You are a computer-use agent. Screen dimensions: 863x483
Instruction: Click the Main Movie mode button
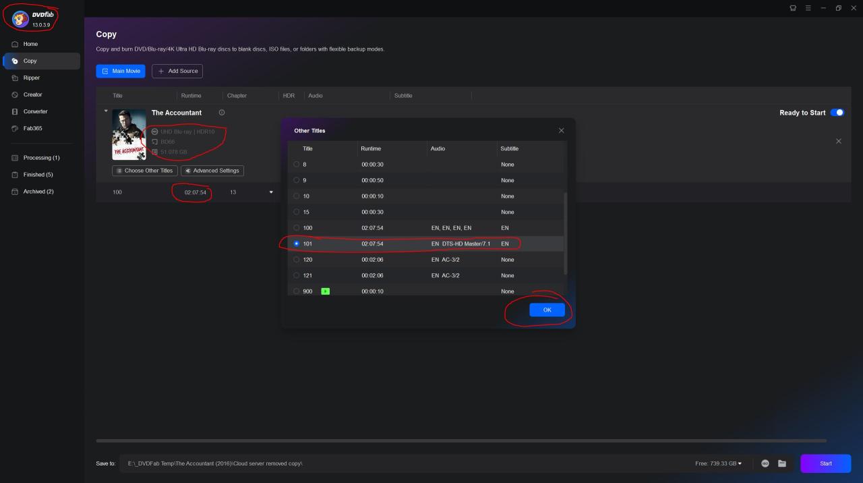[x=121, y=71]
